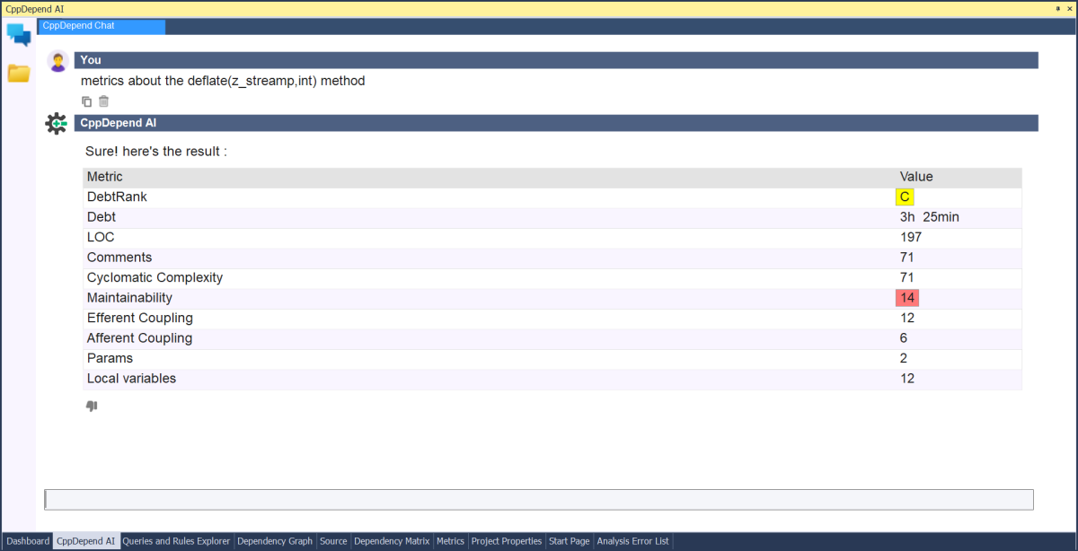Select the Comments metric row label

[x=119, y=258]
